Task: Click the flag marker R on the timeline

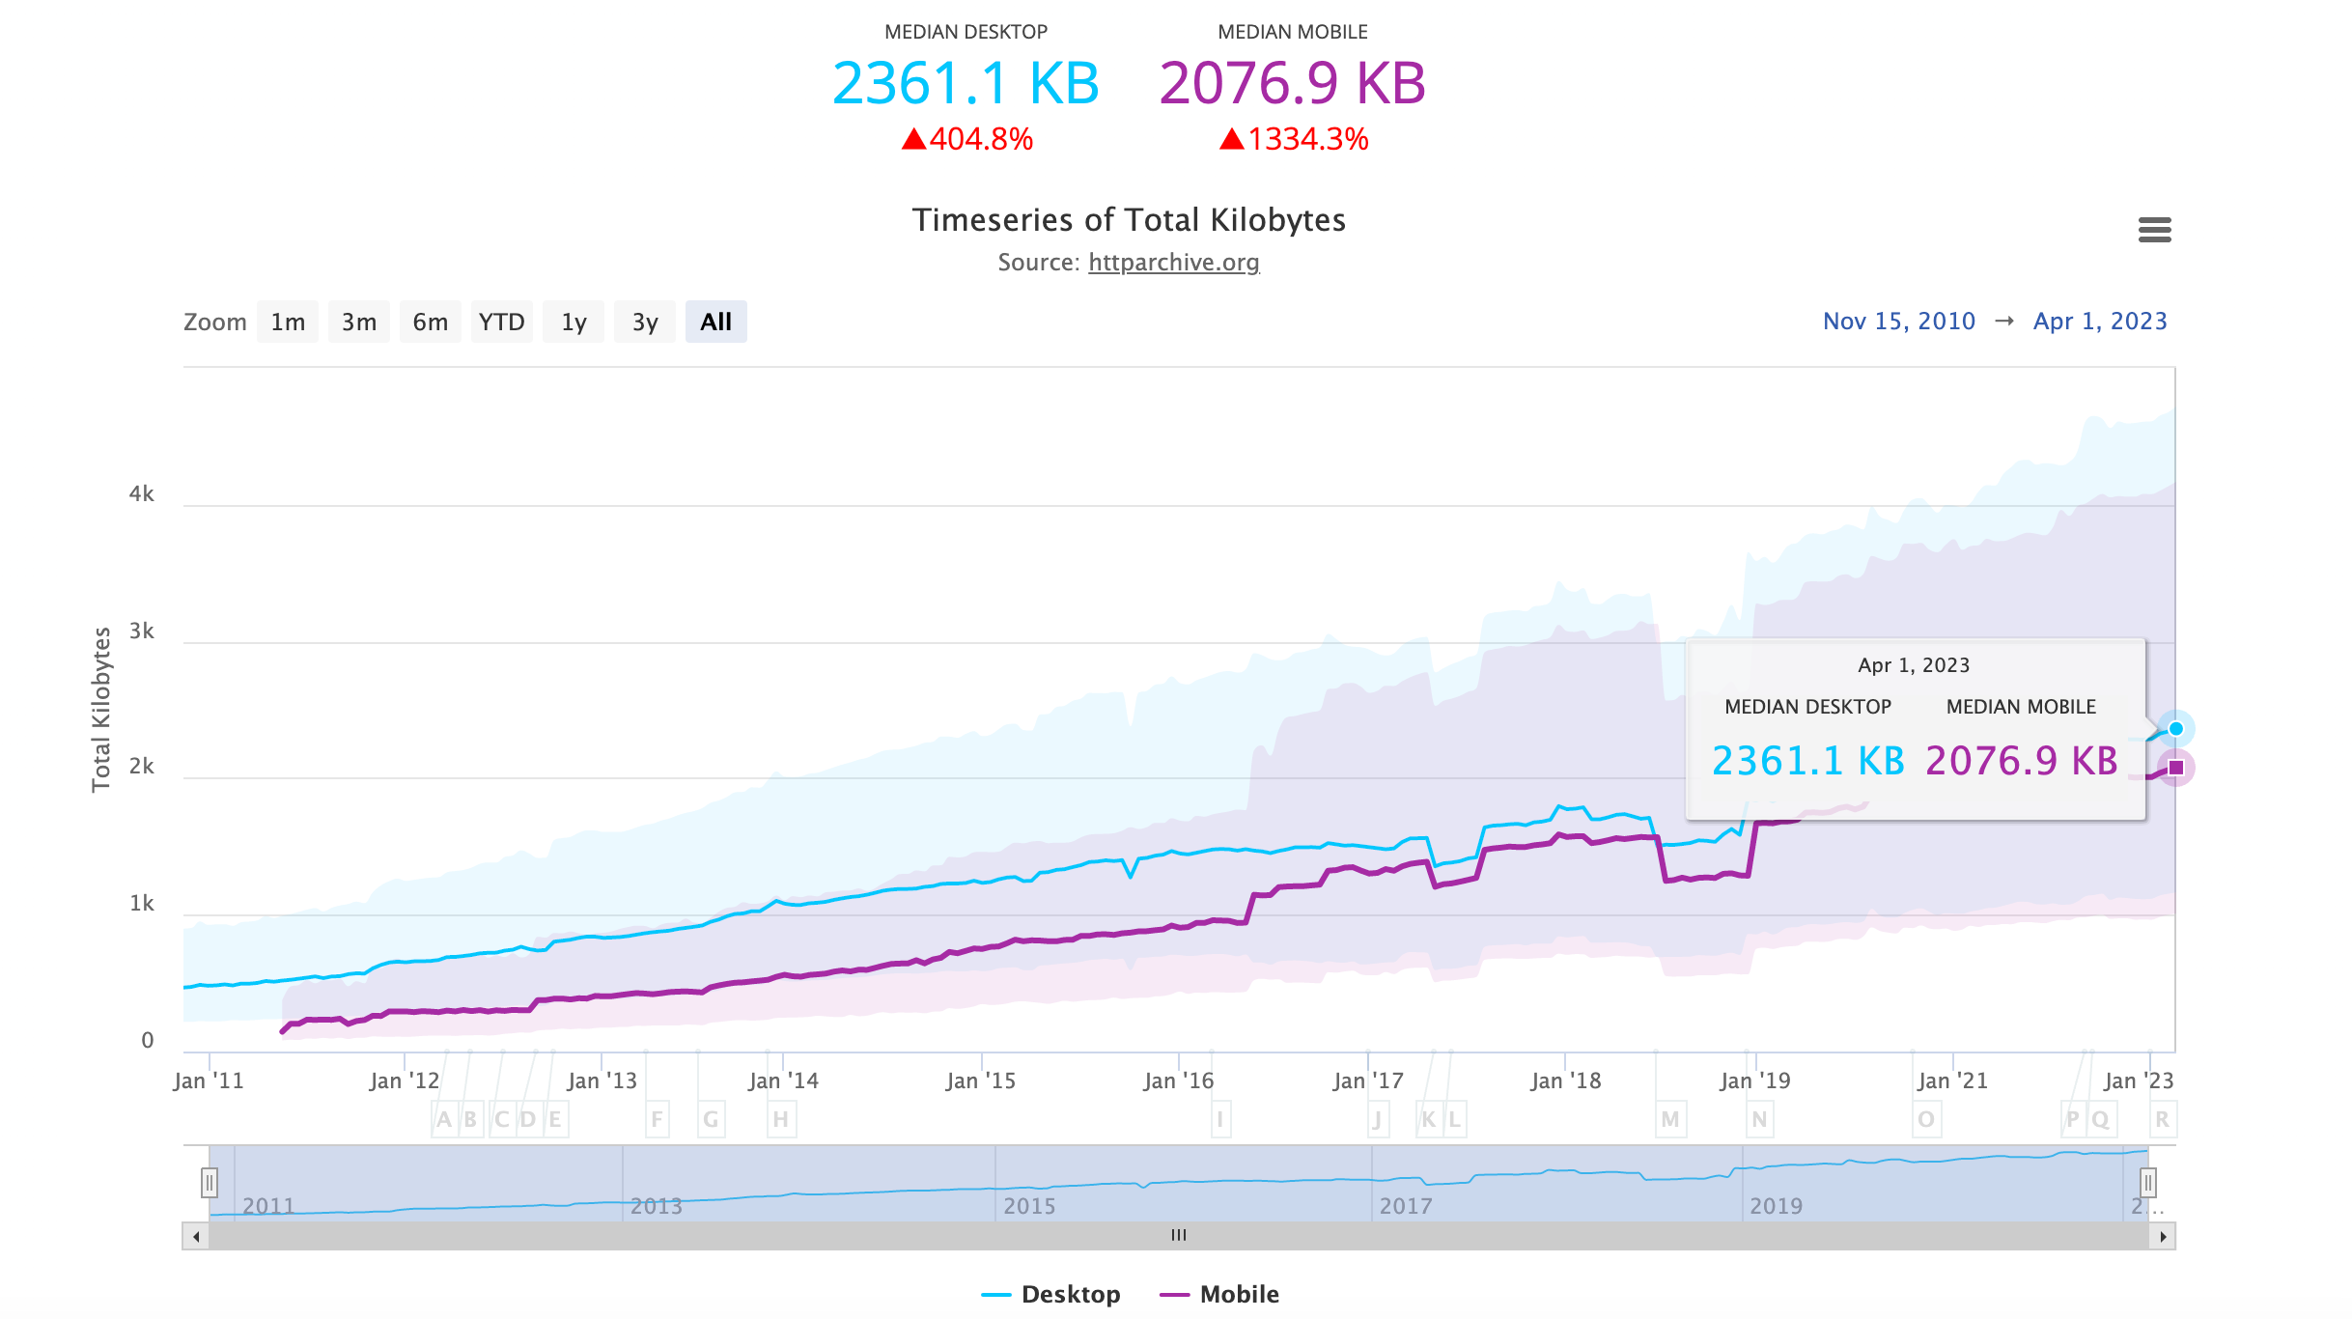Action: tap(2163, 1119)
